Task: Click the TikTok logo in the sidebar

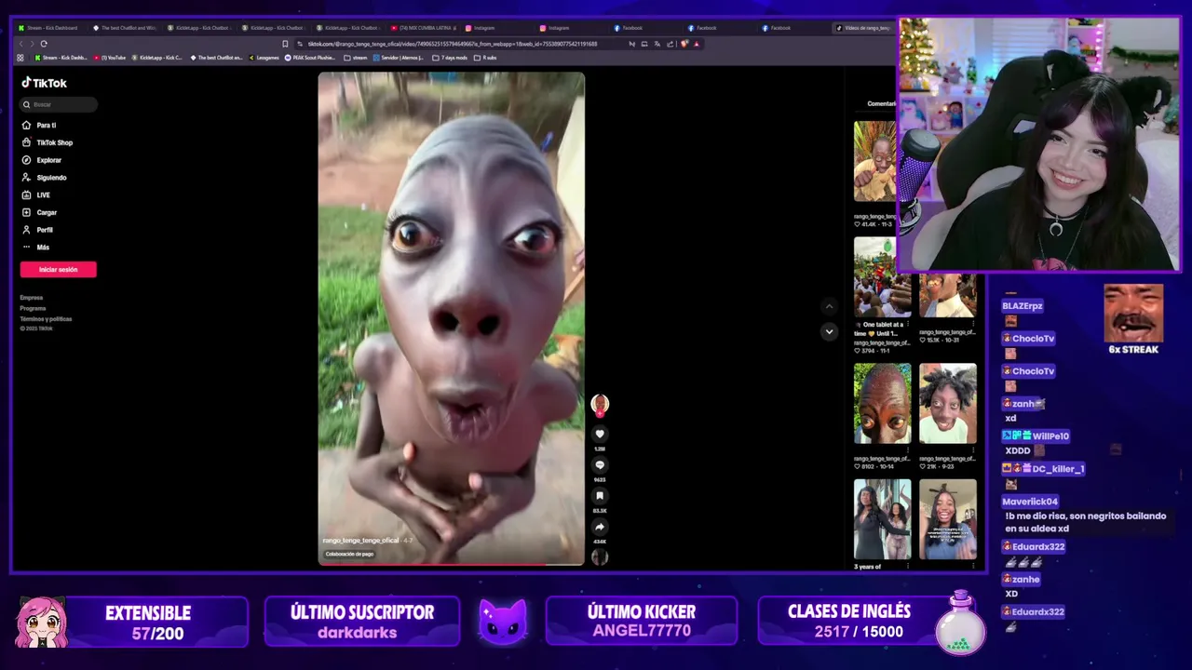Action: tap(45, 83)
